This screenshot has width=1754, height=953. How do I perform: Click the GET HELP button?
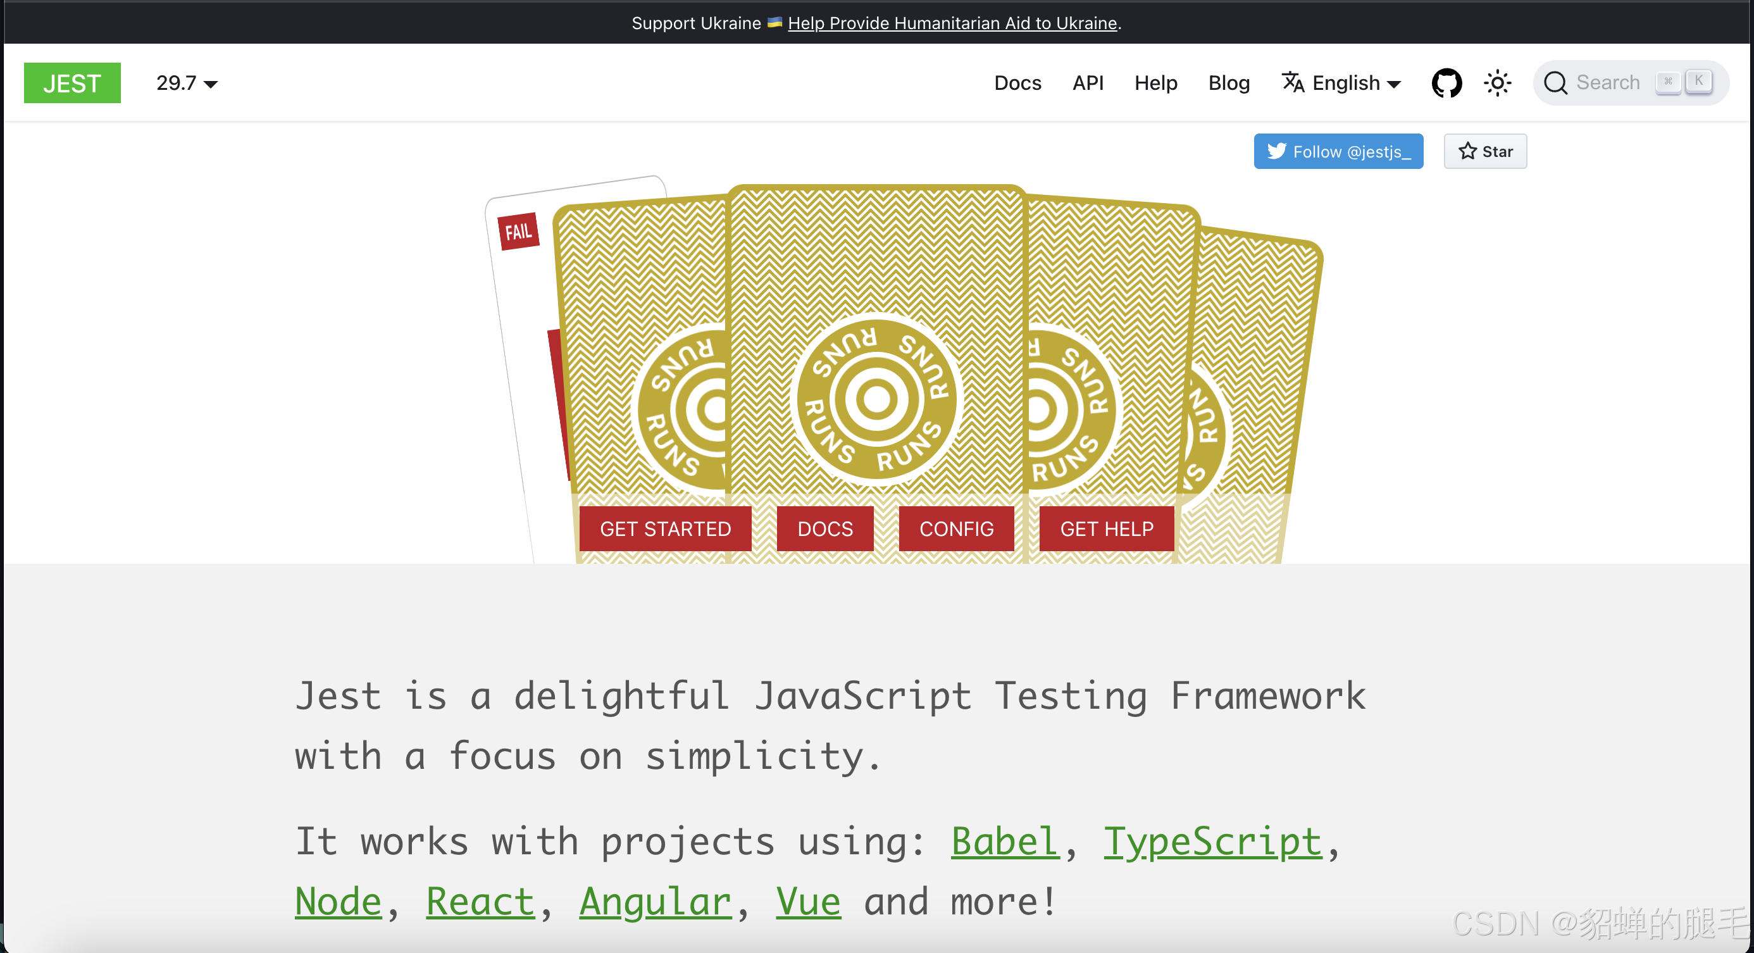1107,528
